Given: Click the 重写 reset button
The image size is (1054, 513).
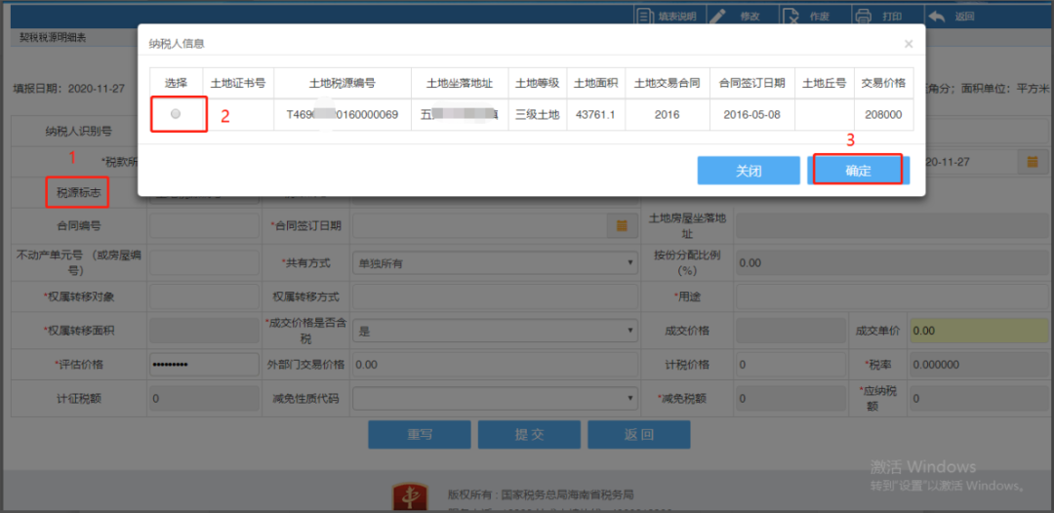Looking at the screenshot, I should 420,434.
